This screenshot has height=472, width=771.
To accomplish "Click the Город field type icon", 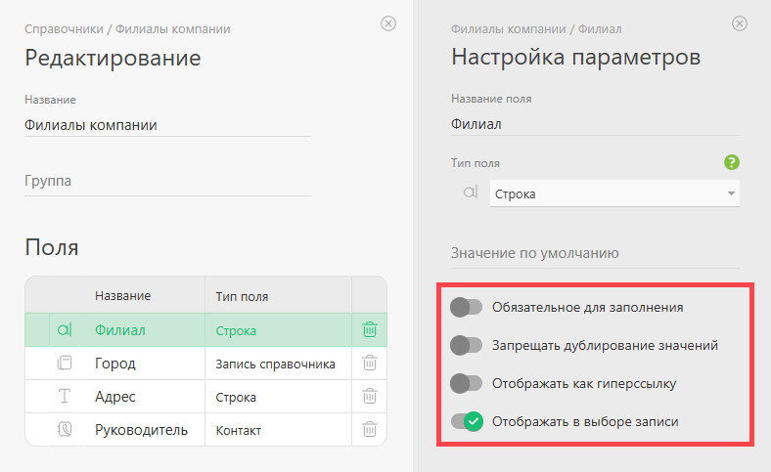I will point(65,364).
